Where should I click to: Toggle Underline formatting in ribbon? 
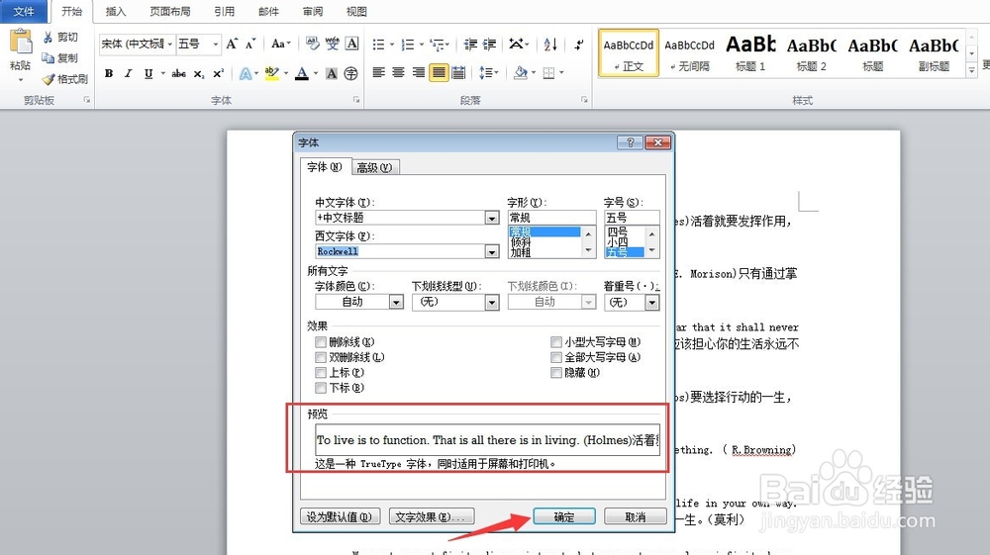(148, 74)
